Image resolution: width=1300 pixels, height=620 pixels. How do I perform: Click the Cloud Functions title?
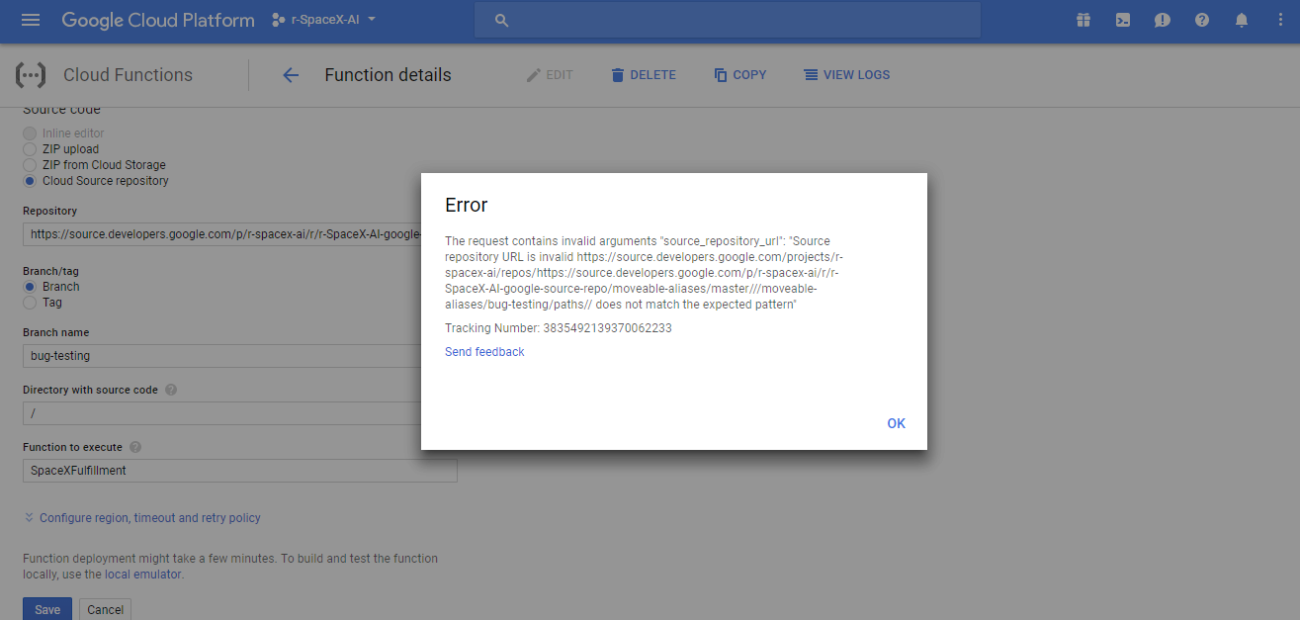128,75
